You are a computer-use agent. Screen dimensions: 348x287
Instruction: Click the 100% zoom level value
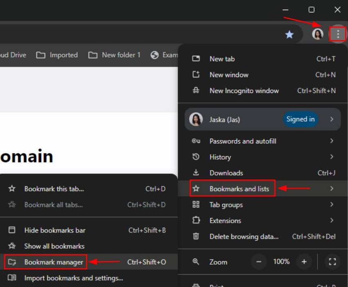click(281, 262)
